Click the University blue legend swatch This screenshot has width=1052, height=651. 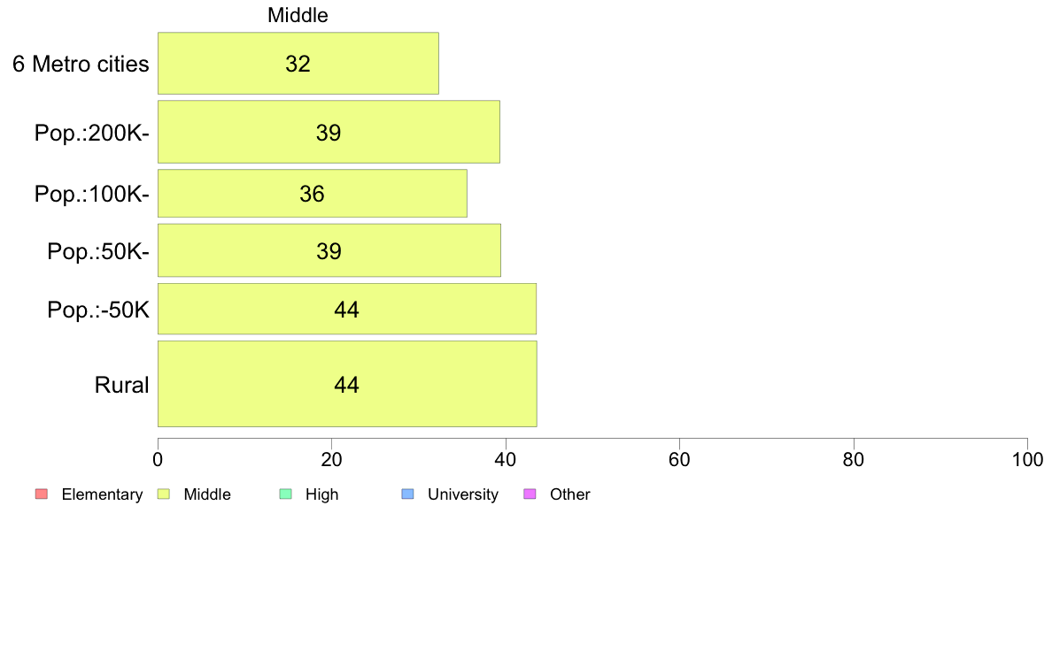[x=408, y=494]
